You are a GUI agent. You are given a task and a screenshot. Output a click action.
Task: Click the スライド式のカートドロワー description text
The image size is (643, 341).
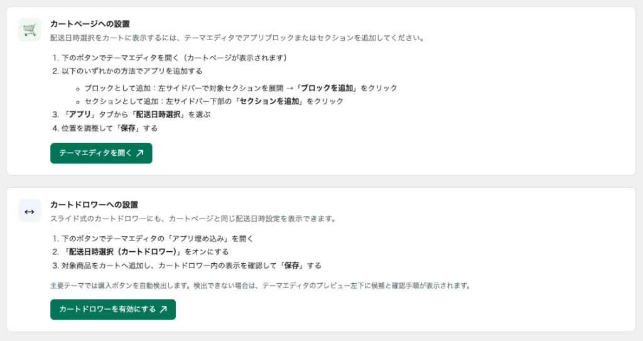tap(193, 219)
